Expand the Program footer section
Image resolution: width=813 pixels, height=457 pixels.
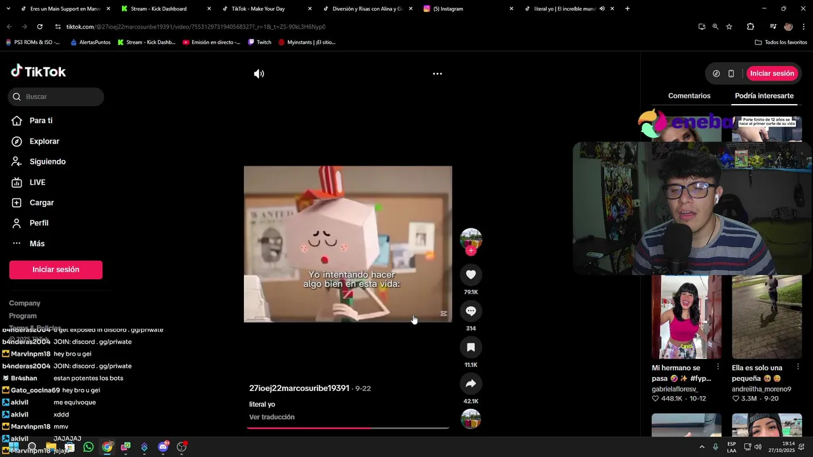tap(23, 315)
